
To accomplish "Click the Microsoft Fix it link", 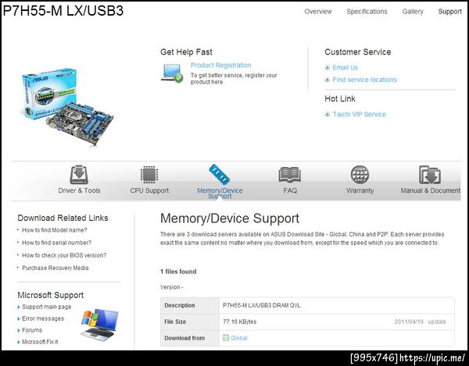I will 40,342.
